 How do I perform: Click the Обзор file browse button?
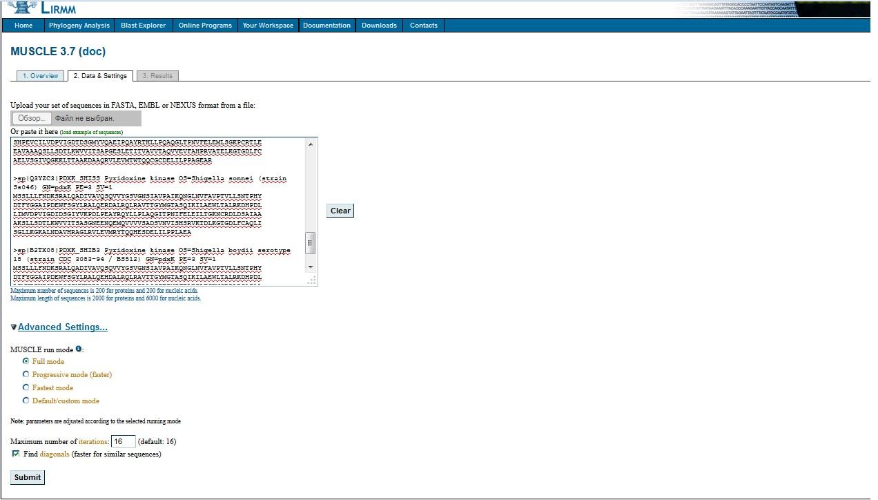pos(32,118)
